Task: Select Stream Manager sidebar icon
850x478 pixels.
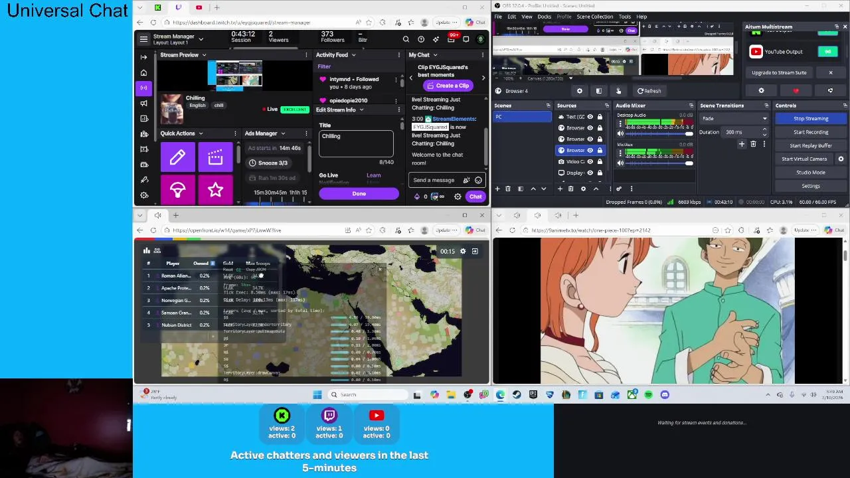Action: pos(143,88)
